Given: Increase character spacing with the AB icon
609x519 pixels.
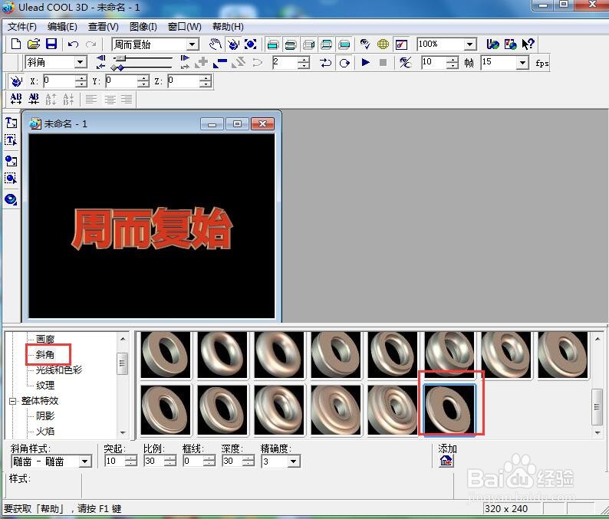Looking at the screenshot, I should (16, 99).
